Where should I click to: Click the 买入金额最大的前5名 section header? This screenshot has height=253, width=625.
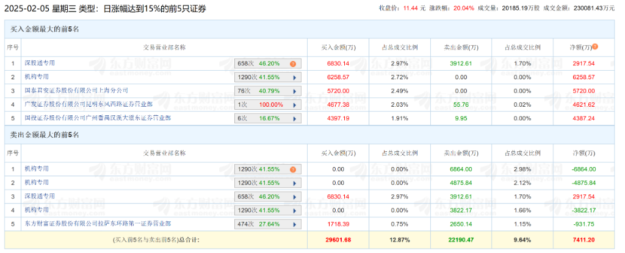coord(46,29)
